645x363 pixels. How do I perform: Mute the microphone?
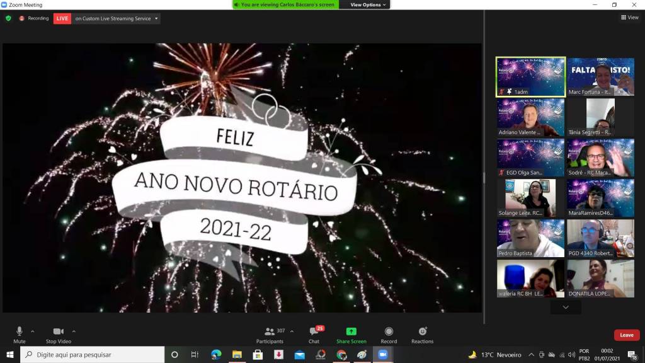point(20,333)
